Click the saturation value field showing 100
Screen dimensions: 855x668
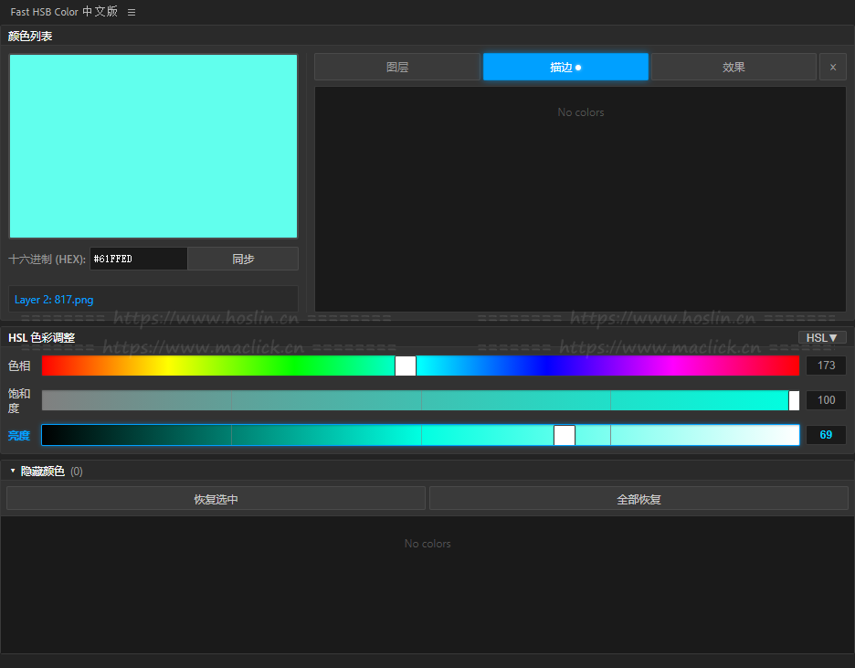[x=826, y=400]
